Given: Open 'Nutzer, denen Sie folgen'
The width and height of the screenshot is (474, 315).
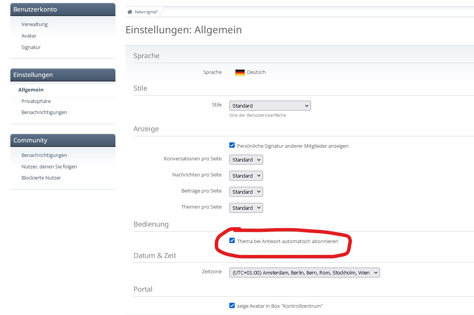Looking at the screenshot, I should [49, 166].
